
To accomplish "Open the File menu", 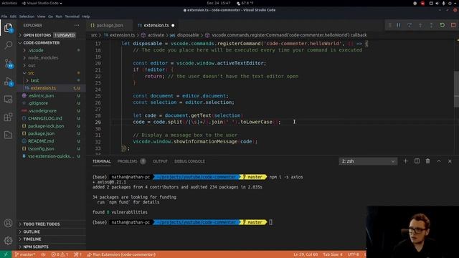I will coord(4,16).
